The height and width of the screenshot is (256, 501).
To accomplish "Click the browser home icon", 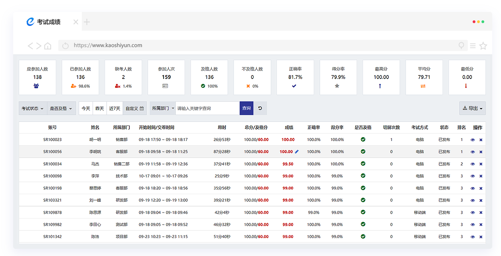I will point(48,46).
